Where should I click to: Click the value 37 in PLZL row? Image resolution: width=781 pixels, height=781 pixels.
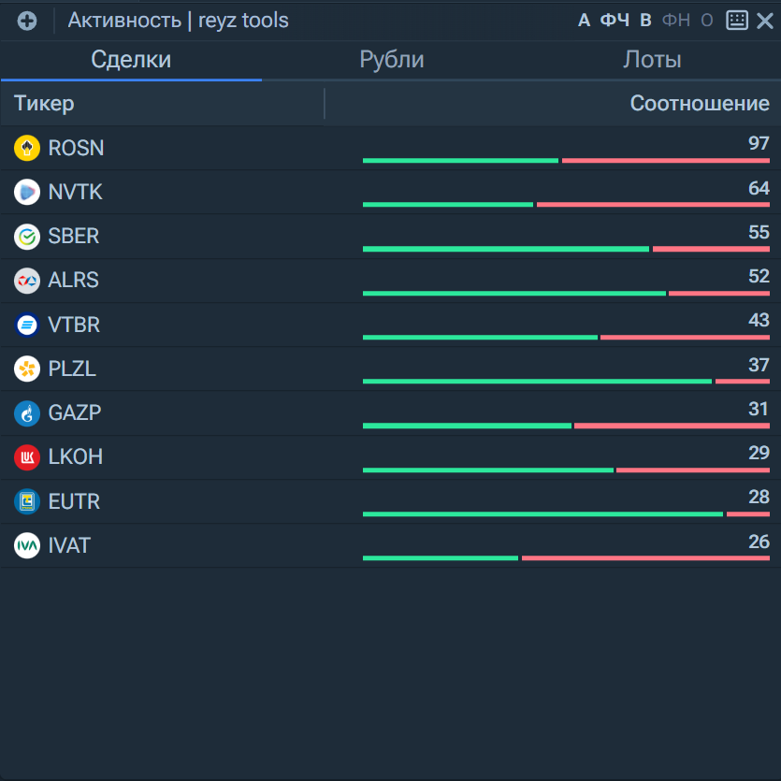pos(759,365)
